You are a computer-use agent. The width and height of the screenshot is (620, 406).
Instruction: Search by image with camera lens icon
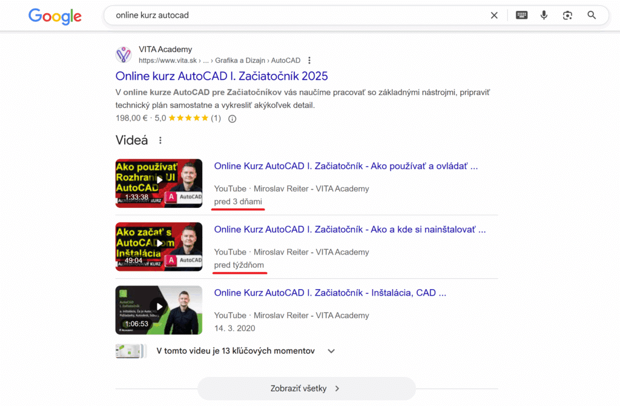(x=567, y=15)
